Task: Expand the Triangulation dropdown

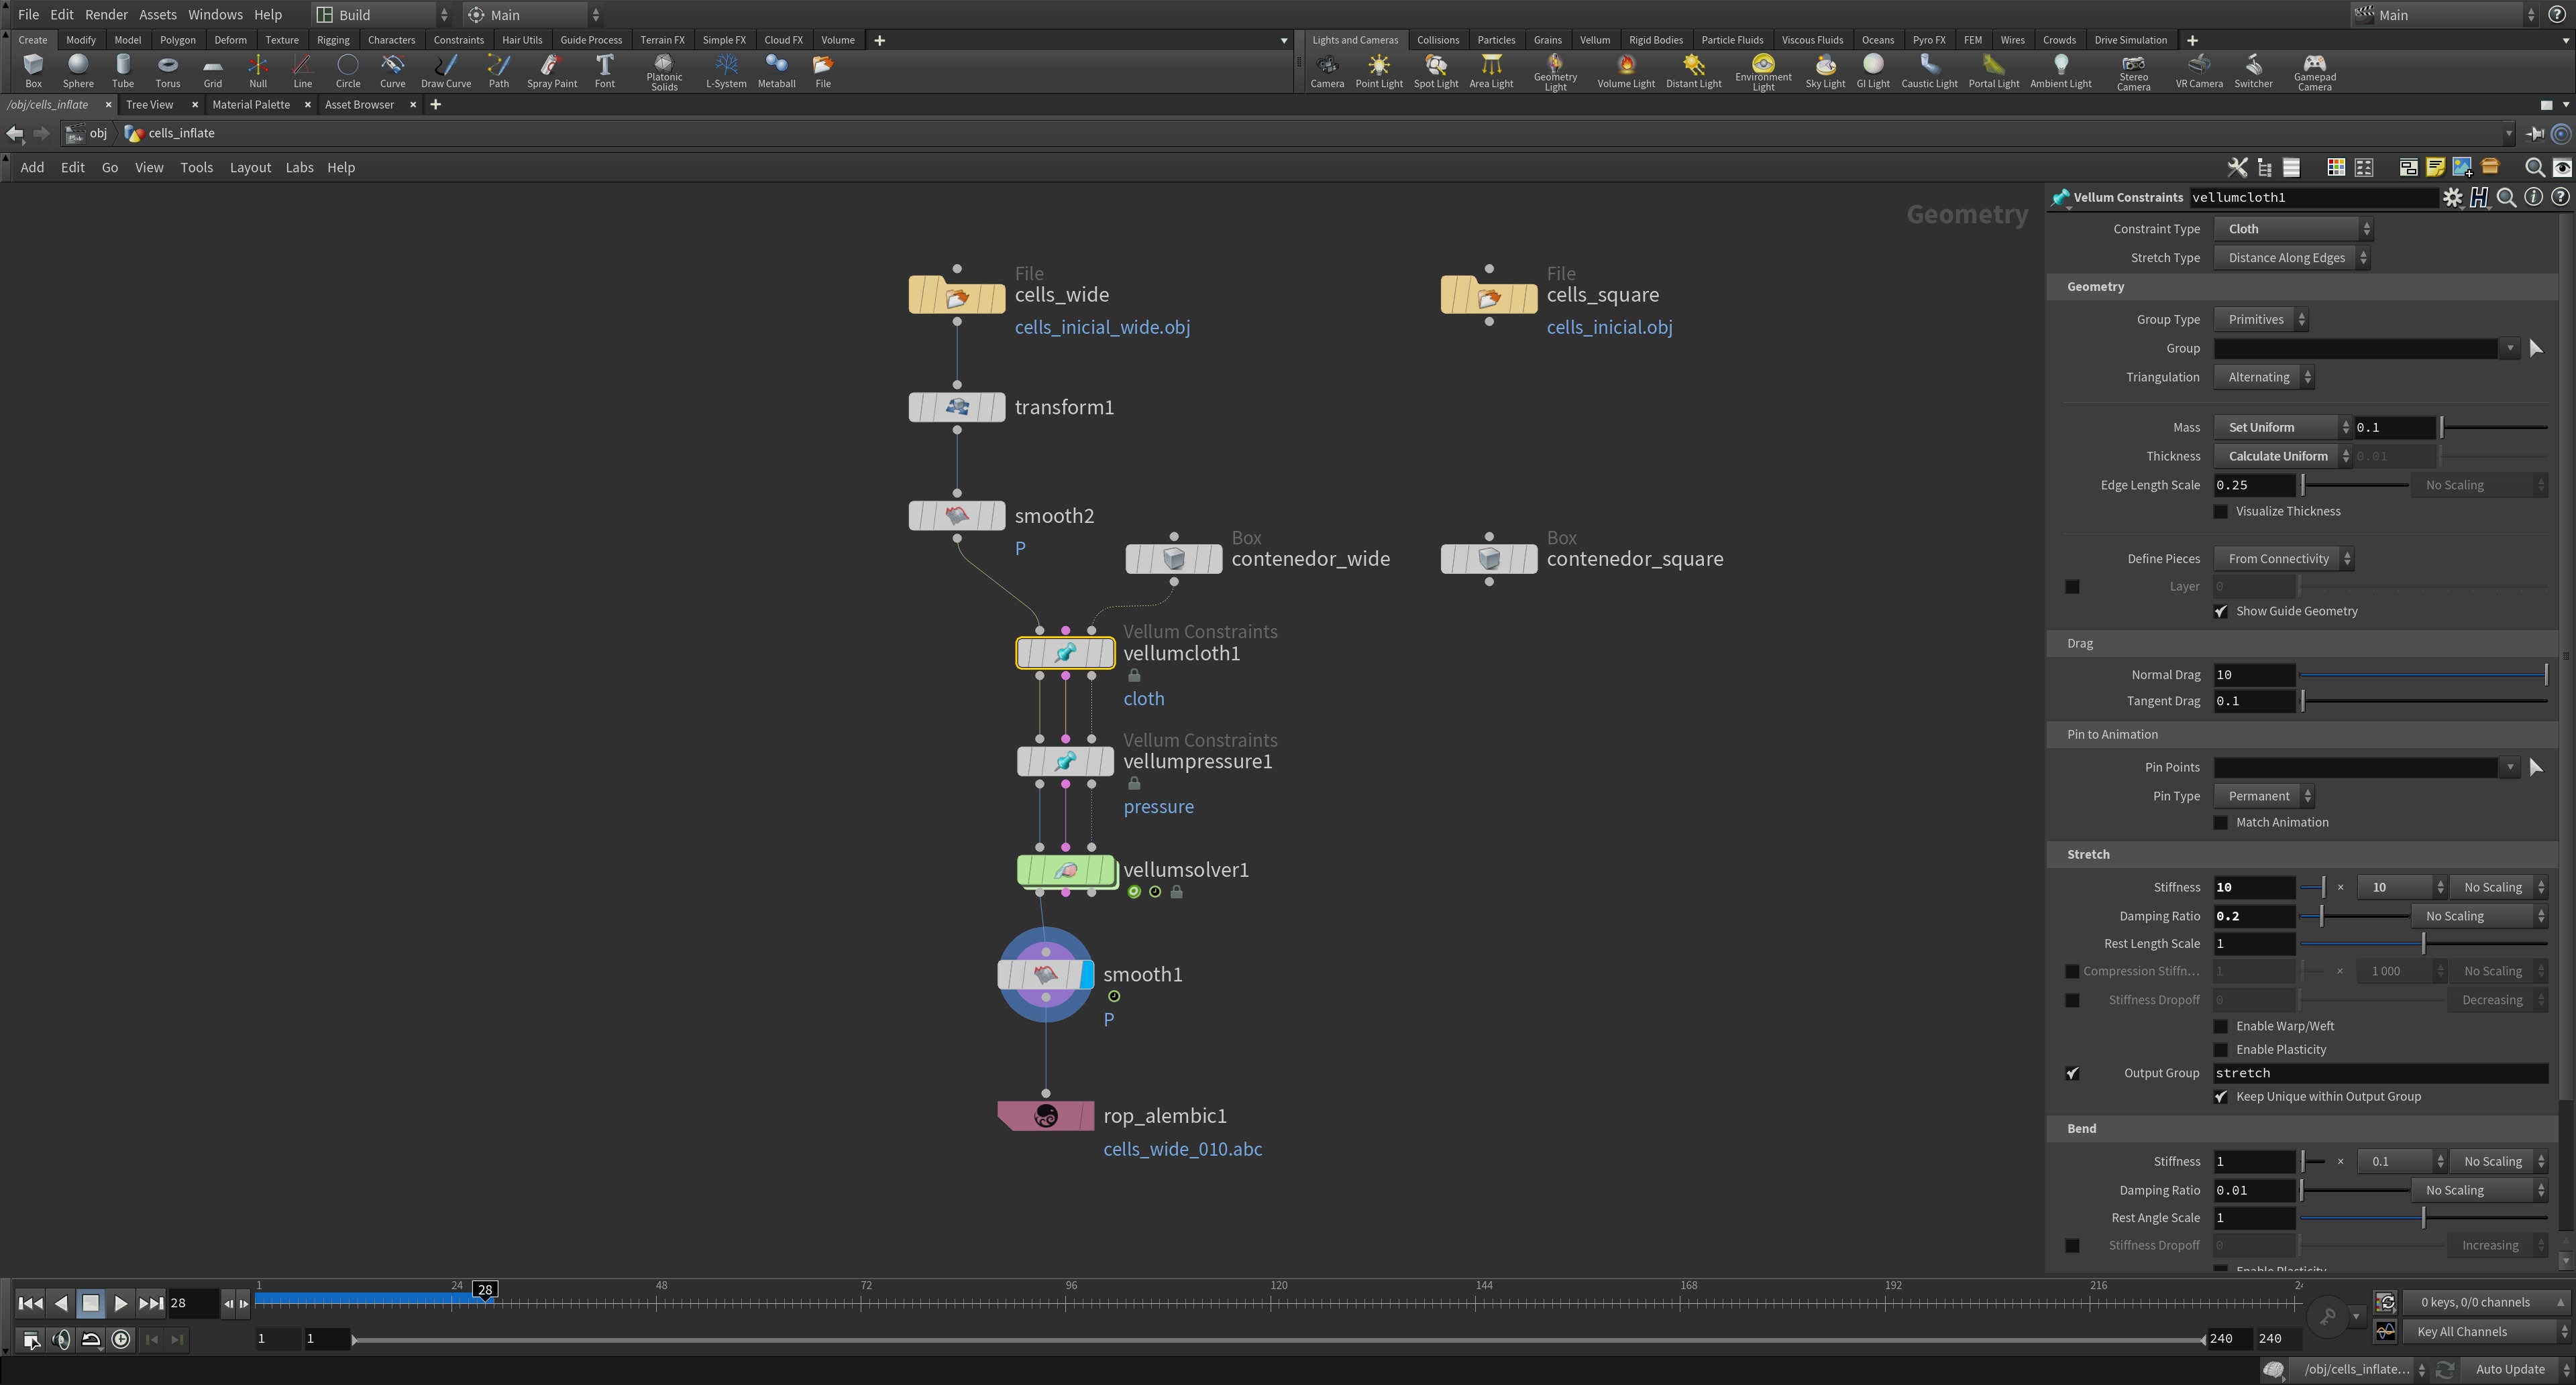Action: tap(2264, 377)
